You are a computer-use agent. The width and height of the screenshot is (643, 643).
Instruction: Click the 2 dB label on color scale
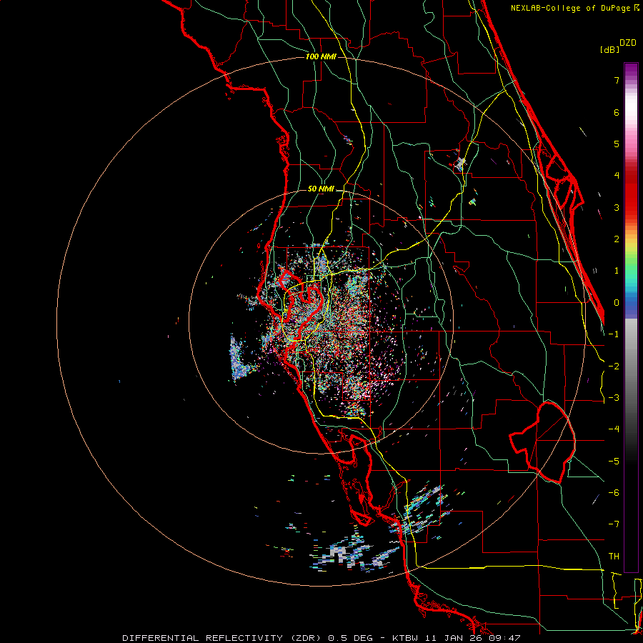[x=617, y=239]
